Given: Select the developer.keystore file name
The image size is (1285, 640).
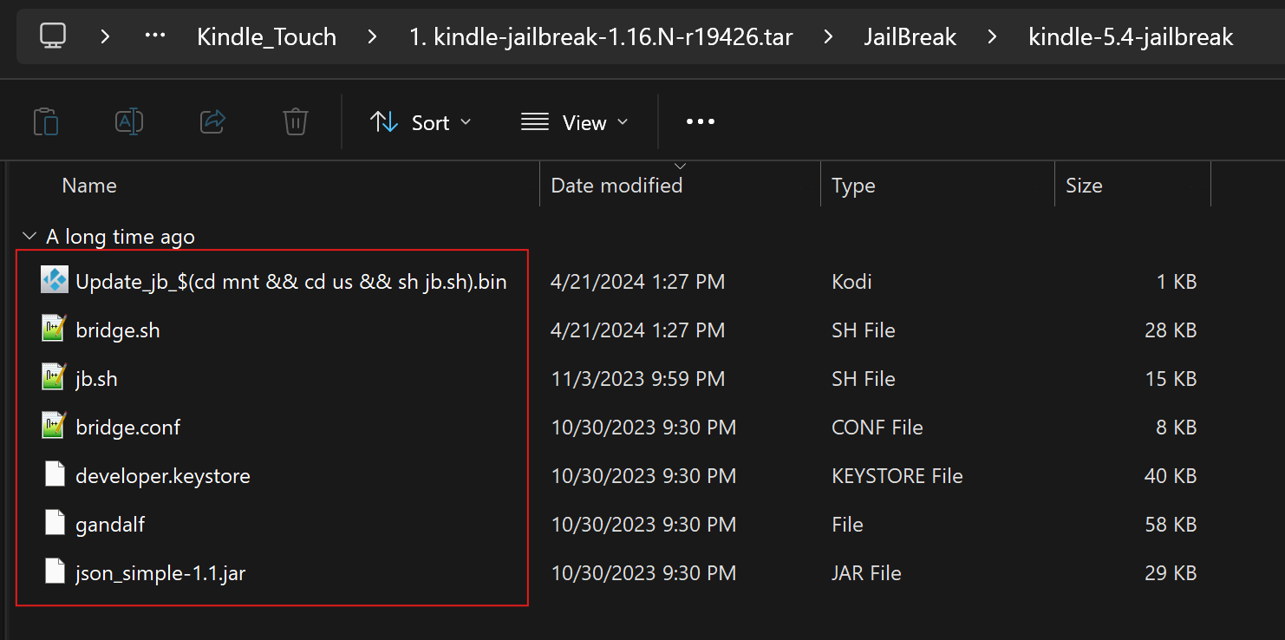Looking at the screenshot, I should pyautogui.click(x=163, y=476).
